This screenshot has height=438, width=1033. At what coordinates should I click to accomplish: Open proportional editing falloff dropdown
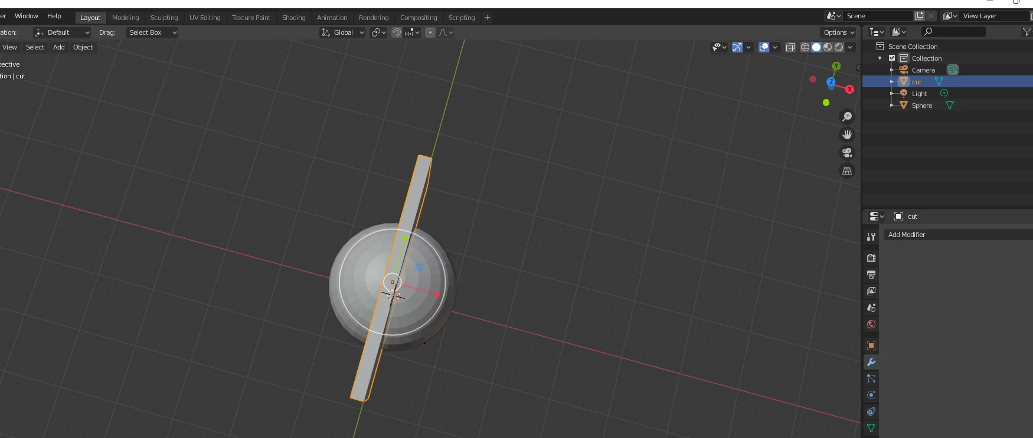click(446, 32)
